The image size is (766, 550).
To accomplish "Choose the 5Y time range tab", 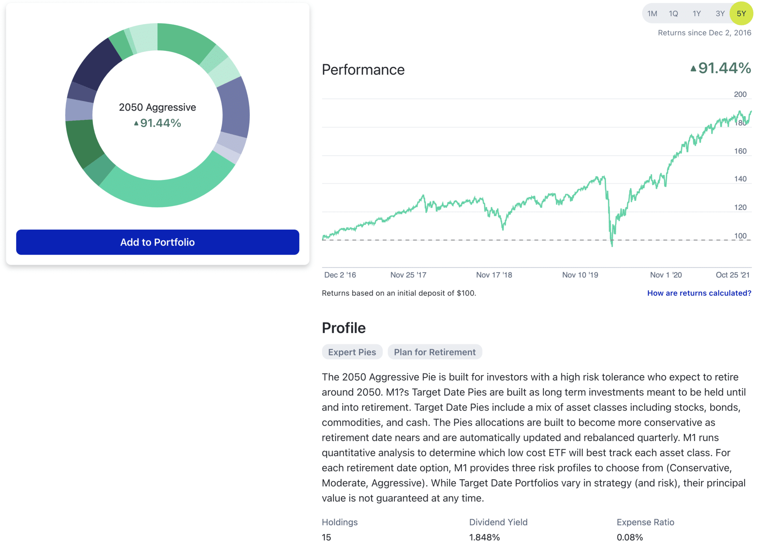I will click(741, 13).
